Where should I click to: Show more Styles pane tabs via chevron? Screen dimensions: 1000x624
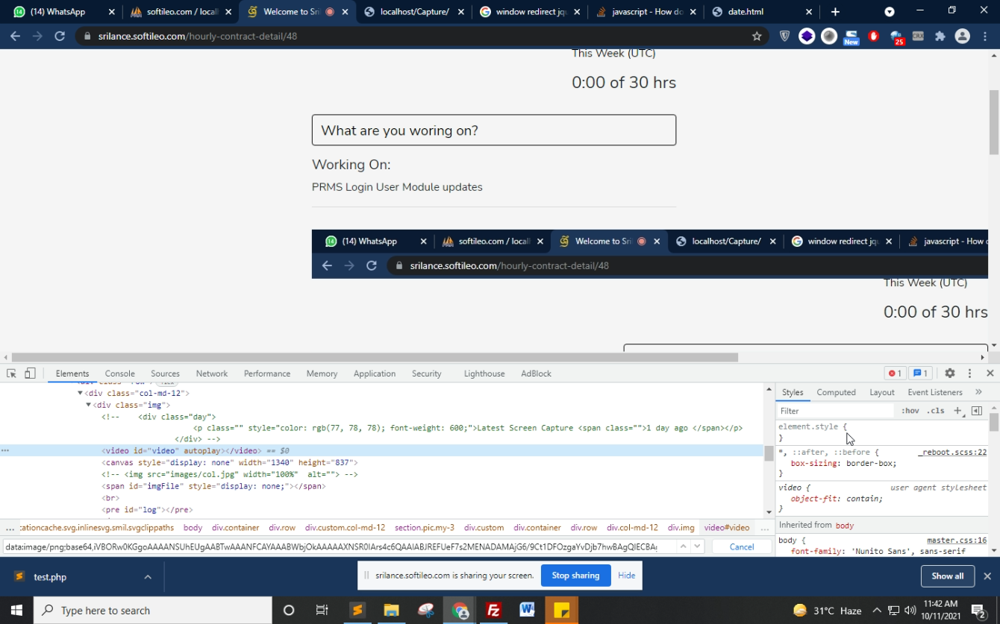point(978,392)
